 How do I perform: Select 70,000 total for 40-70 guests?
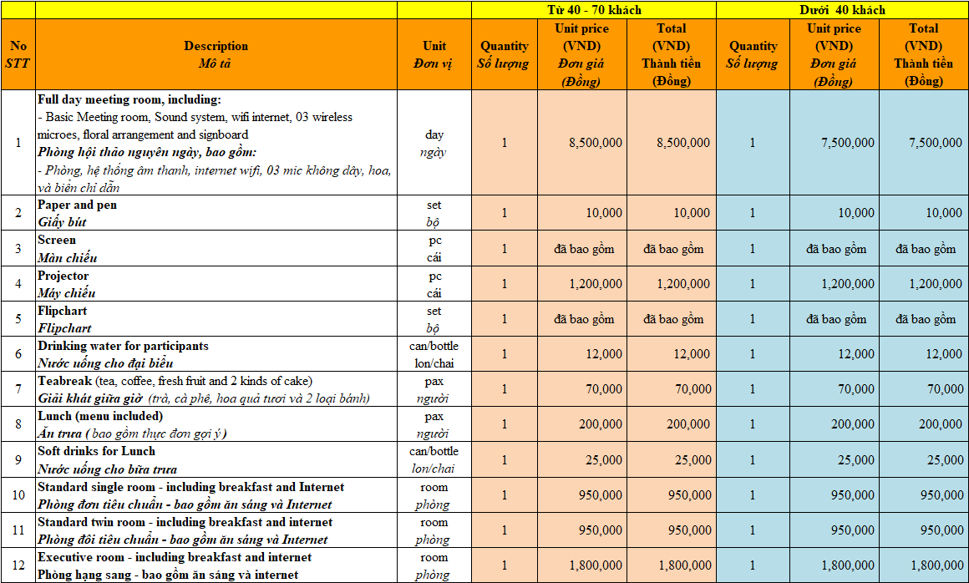click(672, 389)
